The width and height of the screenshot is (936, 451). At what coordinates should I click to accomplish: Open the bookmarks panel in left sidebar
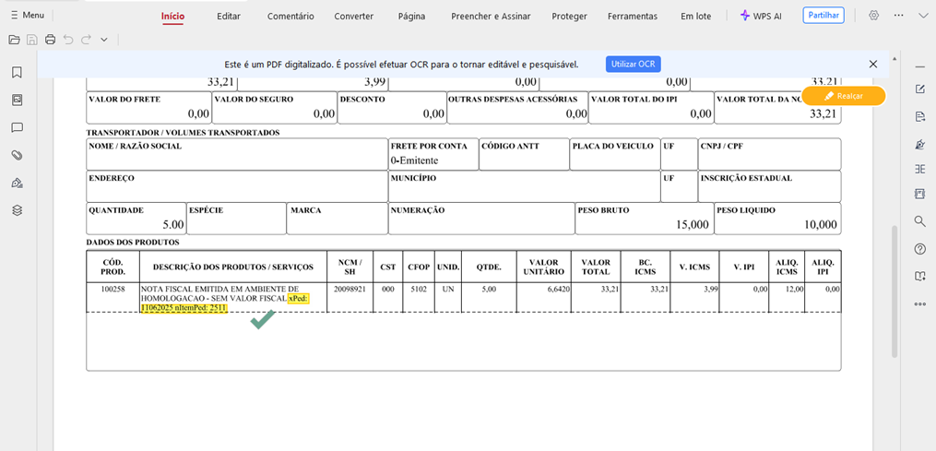click(x=17, y=72)
